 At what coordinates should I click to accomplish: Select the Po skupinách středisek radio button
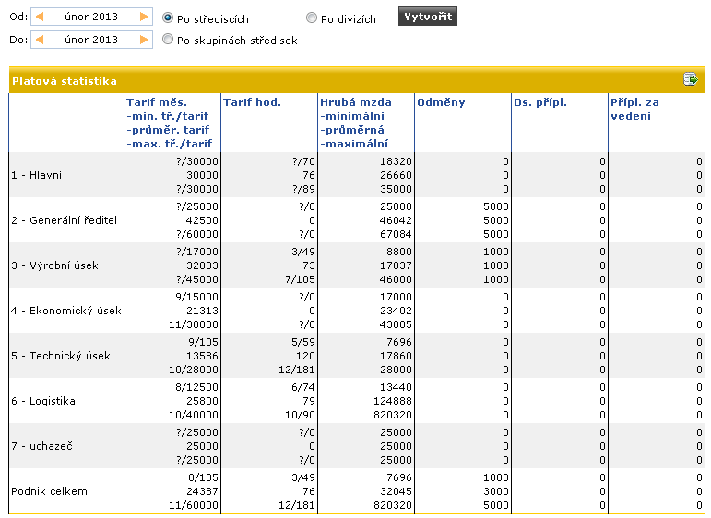(x=168, y=39)
